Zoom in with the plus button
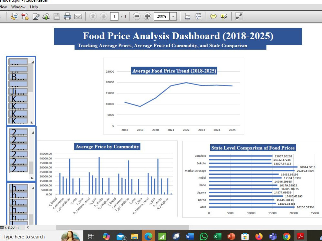This screenshot has height=241, width=322. coord(147,16)
